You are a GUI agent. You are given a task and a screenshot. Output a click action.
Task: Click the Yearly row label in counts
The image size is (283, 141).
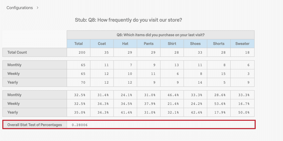13,82
